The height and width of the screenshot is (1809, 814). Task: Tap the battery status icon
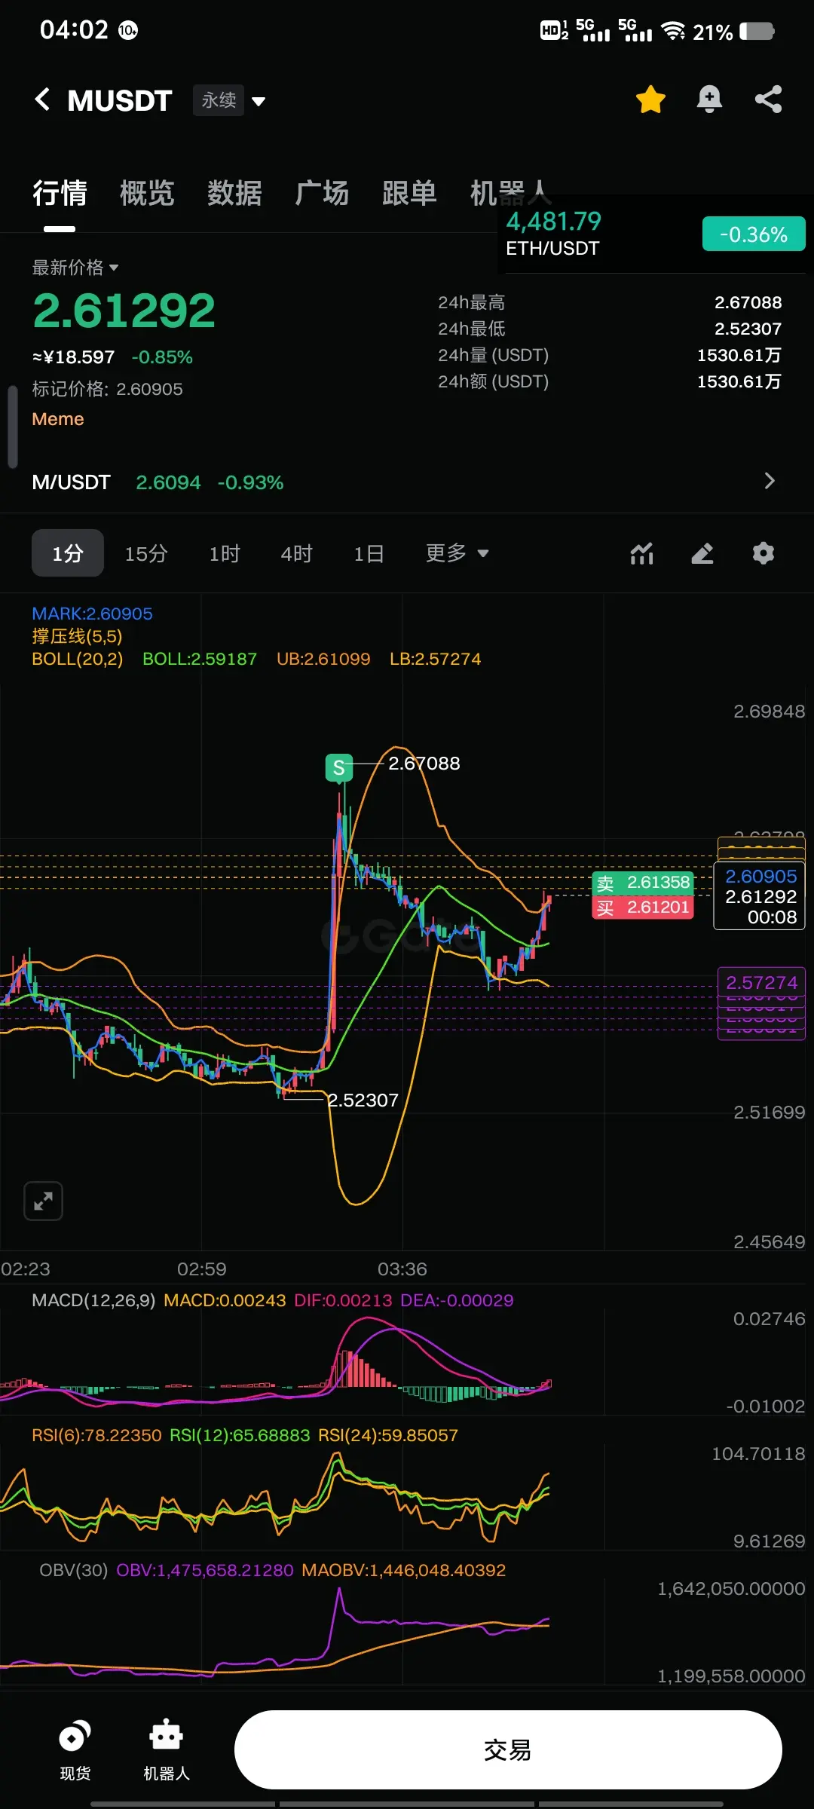click(x=757, y=31)
